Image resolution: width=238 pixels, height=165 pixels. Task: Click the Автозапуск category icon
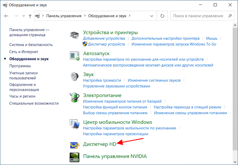click(75, 56)
